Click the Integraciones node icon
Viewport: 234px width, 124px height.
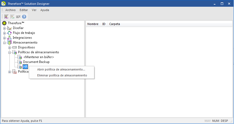click(9, 38)
